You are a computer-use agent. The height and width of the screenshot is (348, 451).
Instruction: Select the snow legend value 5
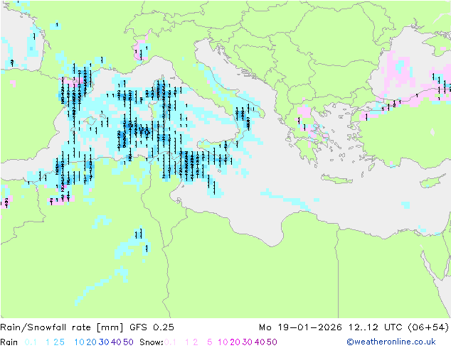point(210,342)
